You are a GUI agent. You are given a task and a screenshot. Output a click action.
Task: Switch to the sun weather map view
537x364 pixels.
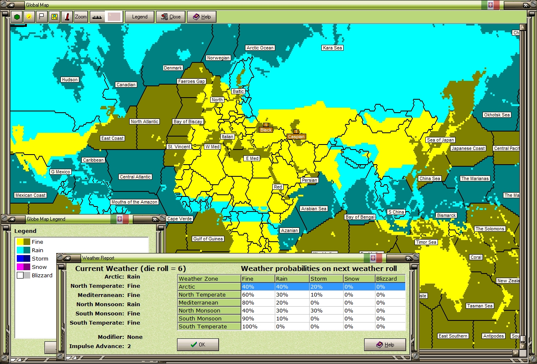point(29,17)
